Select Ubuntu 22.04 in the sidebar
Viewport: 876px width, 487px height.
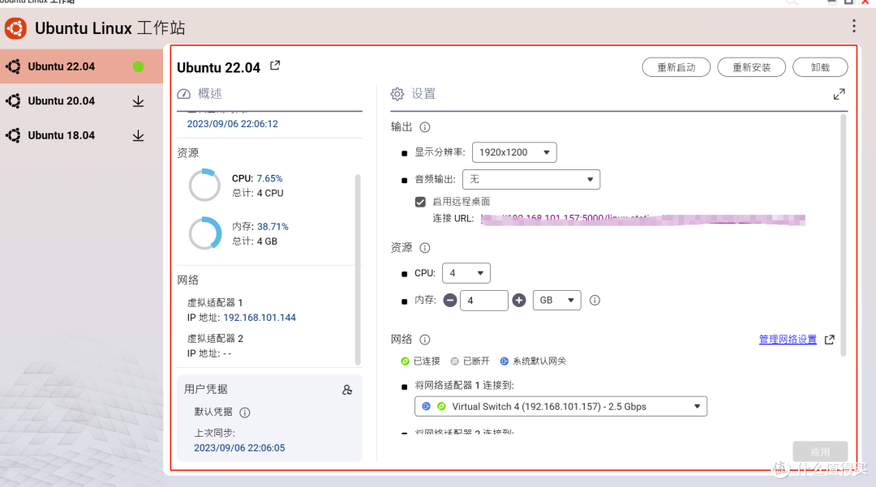[x=82, y=66]
